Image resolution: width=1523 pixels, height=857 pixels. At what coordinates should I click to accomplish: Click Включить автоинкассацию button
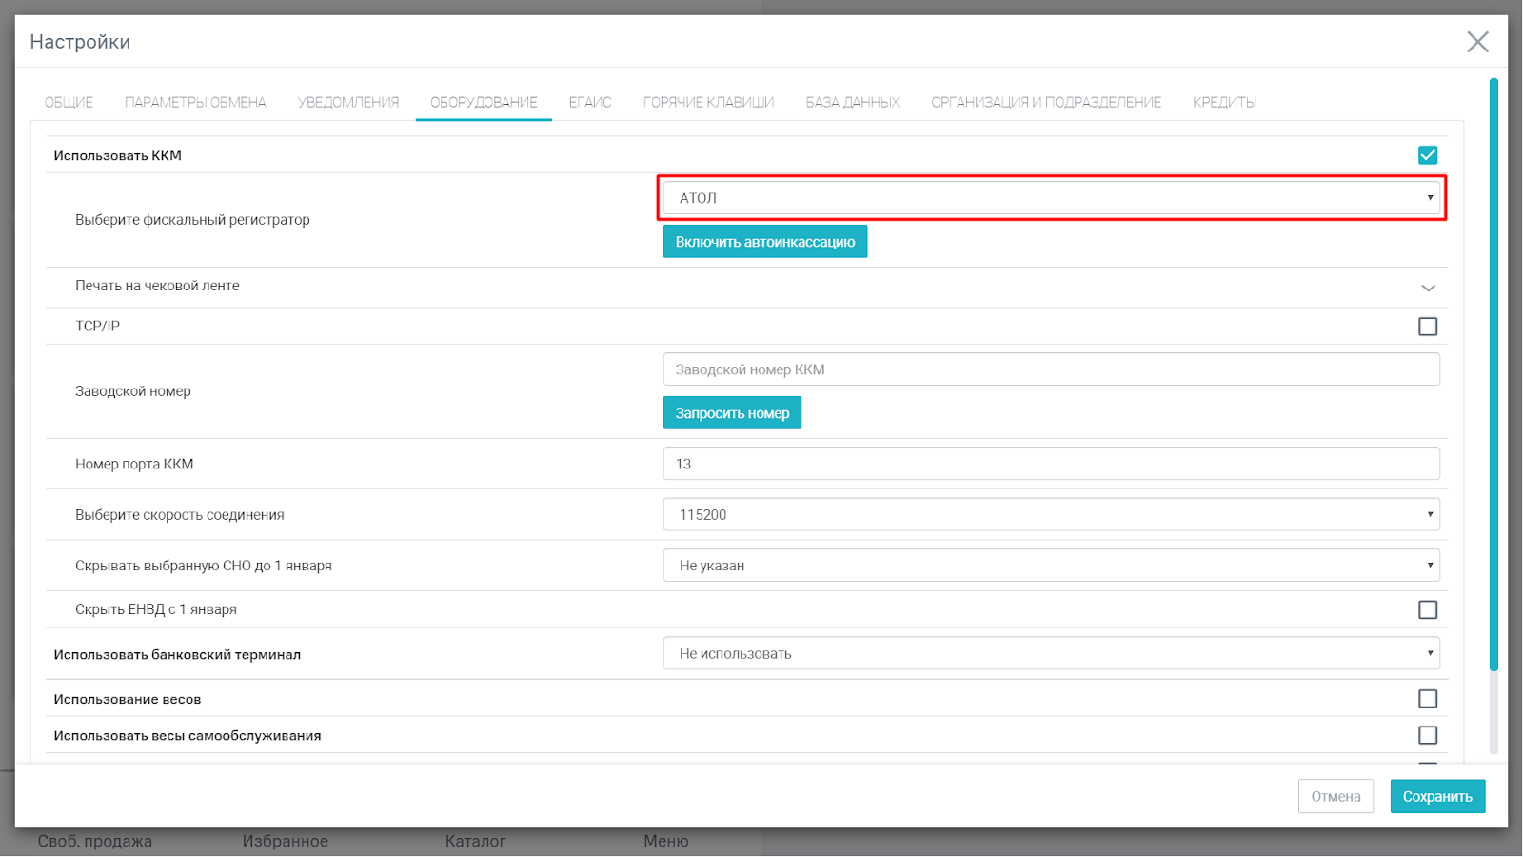(x=765, y=242)
